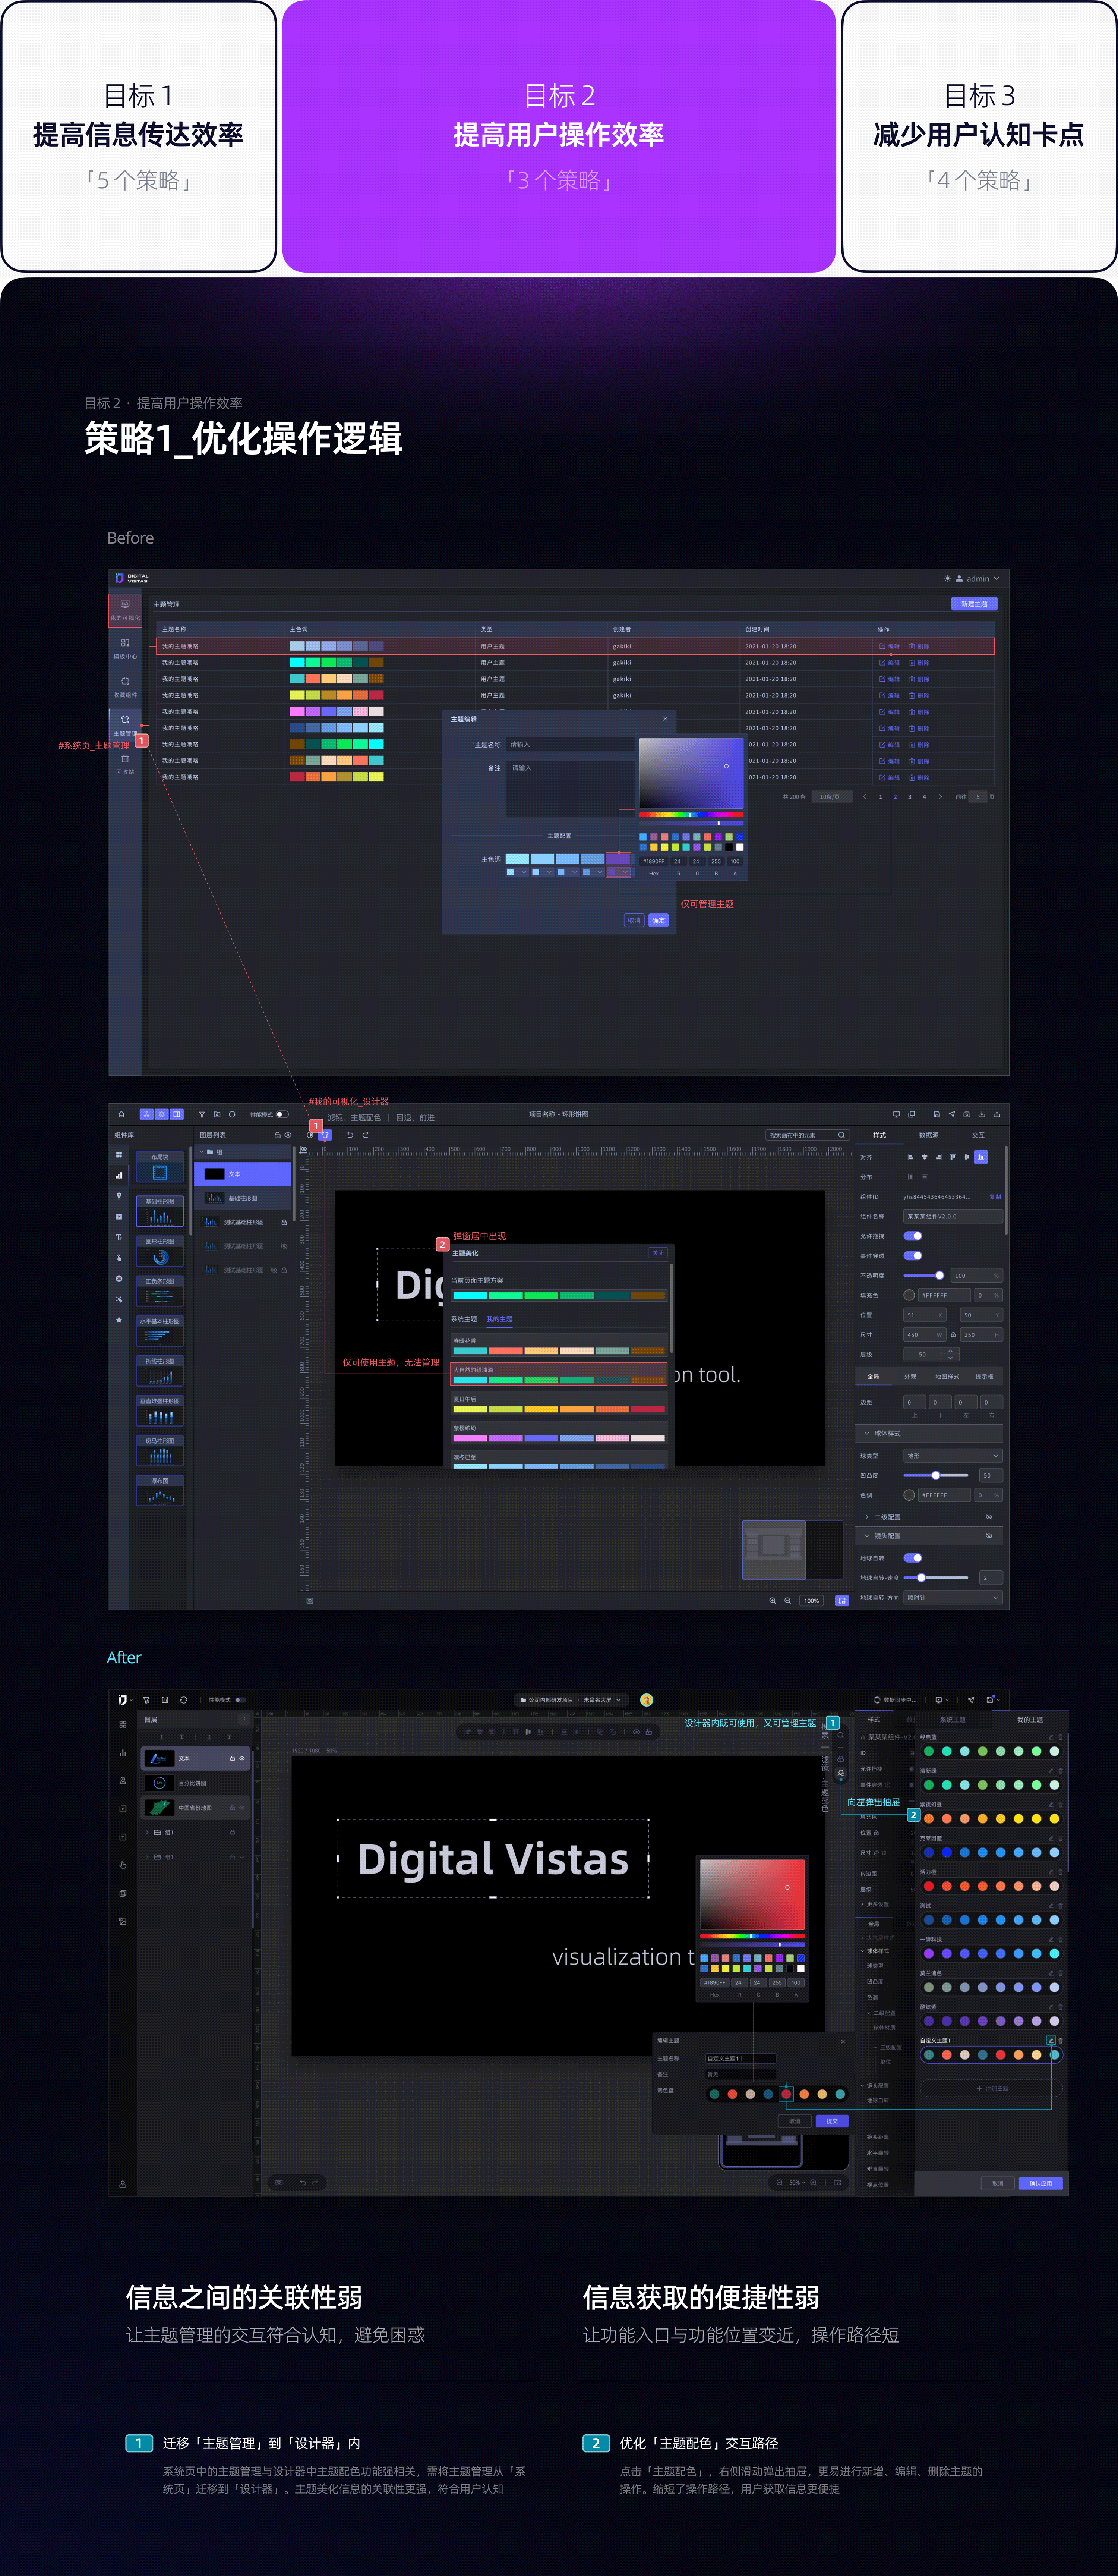
Task: Click the user avatar in After designer header
Action: coord(647,1700)
